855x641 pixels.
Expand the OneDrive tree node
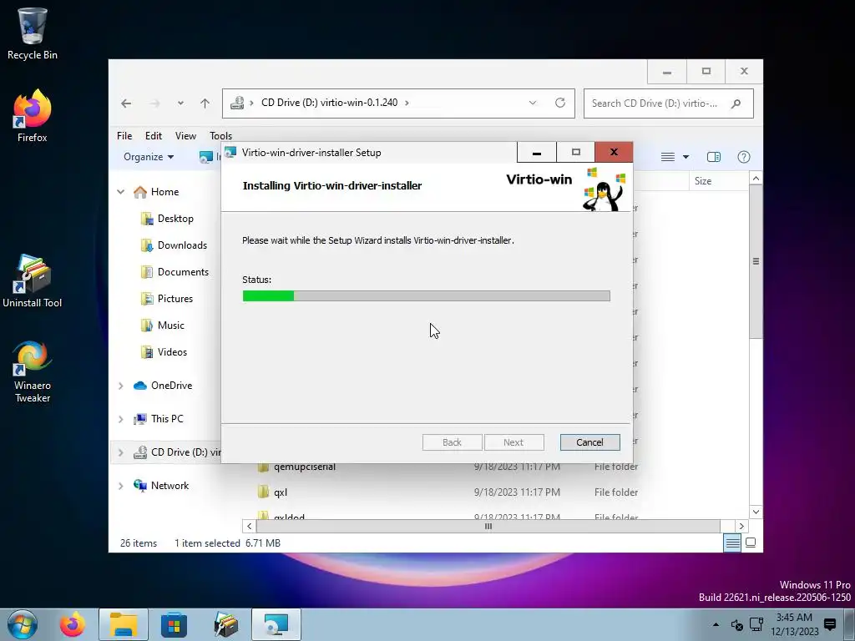tap(121, 386)
